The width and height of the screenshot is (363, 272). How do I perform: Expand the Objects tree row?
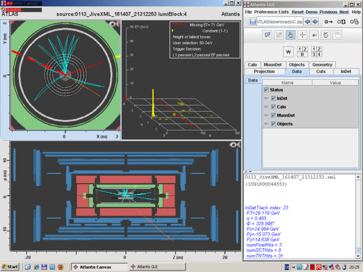[266, 124]
